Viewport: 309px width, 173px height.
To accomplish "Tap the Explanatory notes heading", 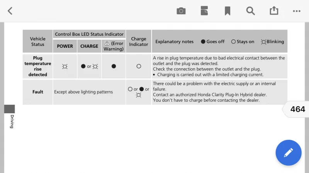I will pyautogui.click(x=174, y=42).
